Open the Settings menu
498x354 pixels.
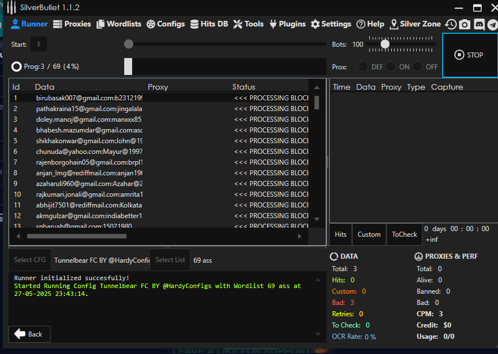(x=331, y=24)
